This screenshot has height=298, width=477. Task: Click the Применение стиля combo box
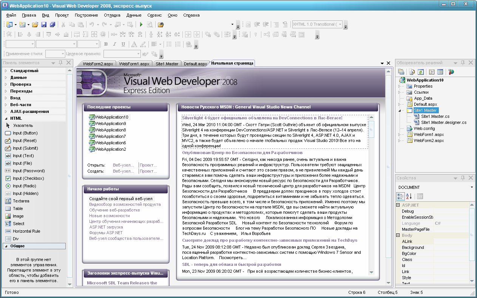click(x=55, y=54)
